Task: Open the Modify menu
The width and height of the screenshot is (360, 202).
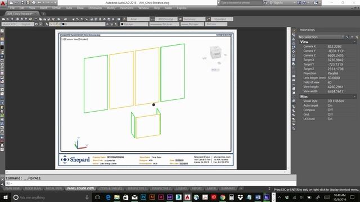Action: [x=111, y=8]
